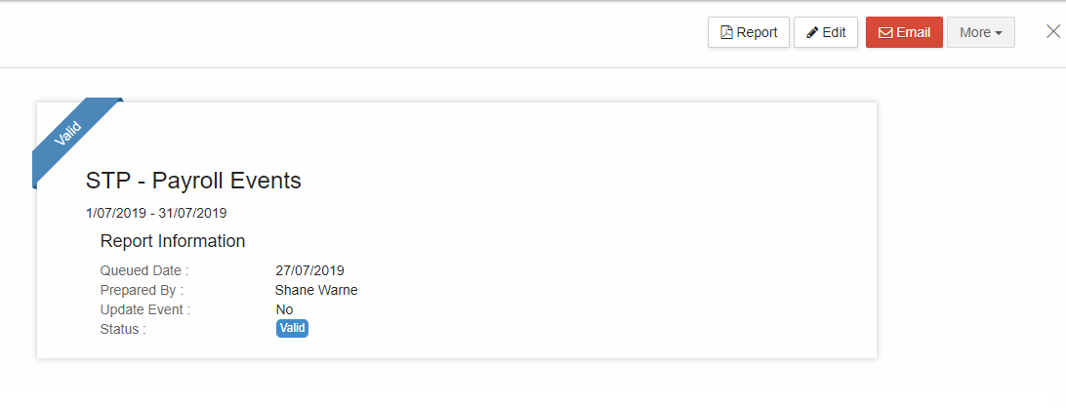Send the report via Email button
The image size is (1066, 408).
pos(904,32)
